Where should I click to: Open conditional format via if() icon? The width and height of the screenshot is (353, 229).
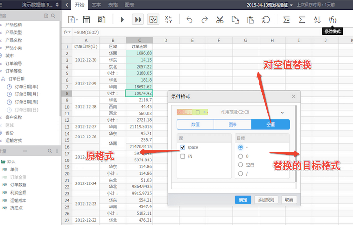tap(332, 20)
